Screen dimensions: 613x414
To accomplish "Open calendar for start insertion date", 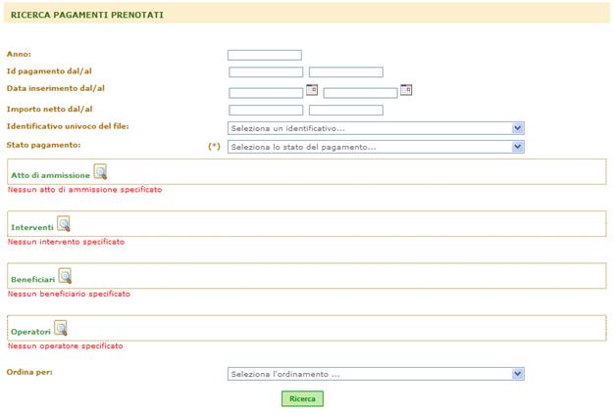I will [x=312, y=90].
